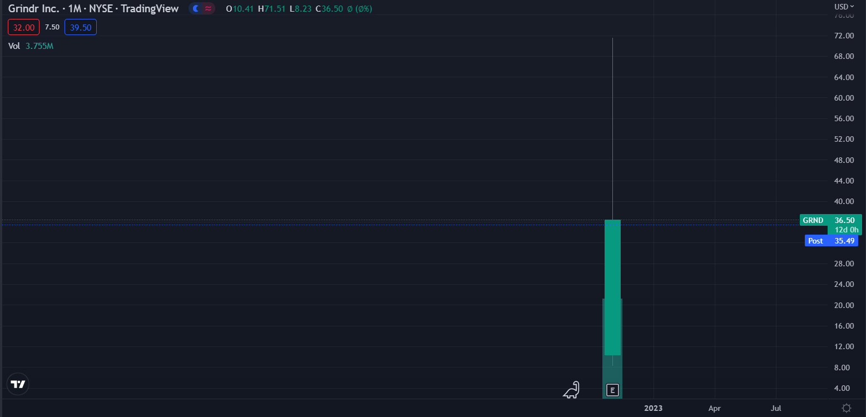Screen dimensions: 866x417
Task: Open the earnings 'E' marker
Action: (x=612, y=390)
